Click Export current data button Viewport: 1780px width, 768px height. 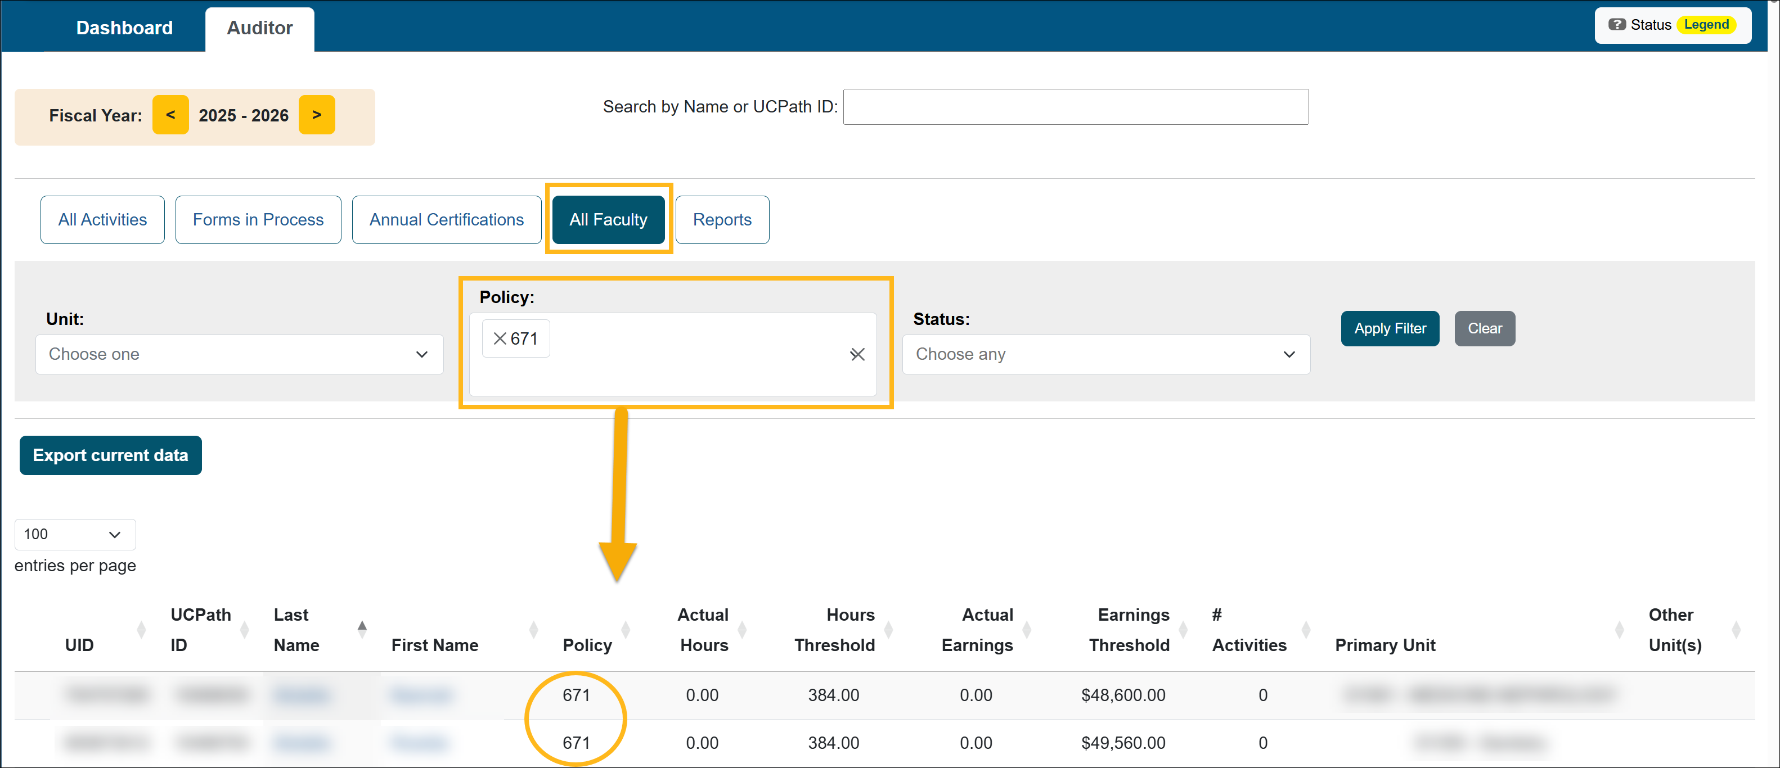pos(111,455)
